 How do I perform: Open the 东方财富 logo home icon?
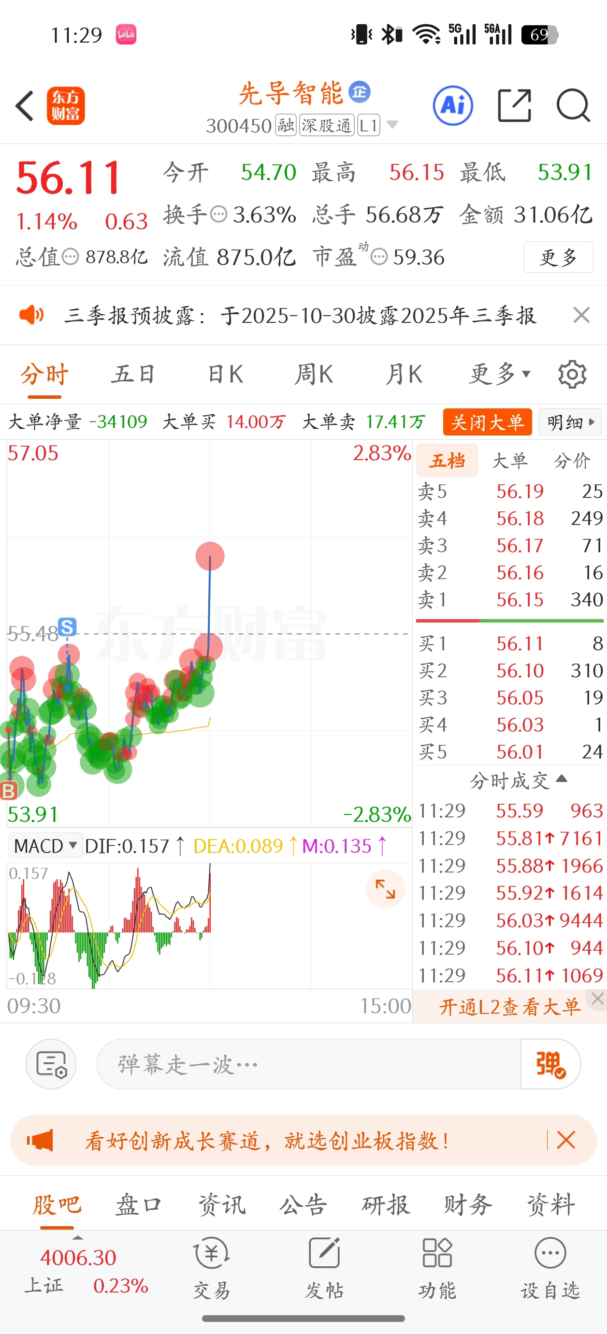[66, 106]
